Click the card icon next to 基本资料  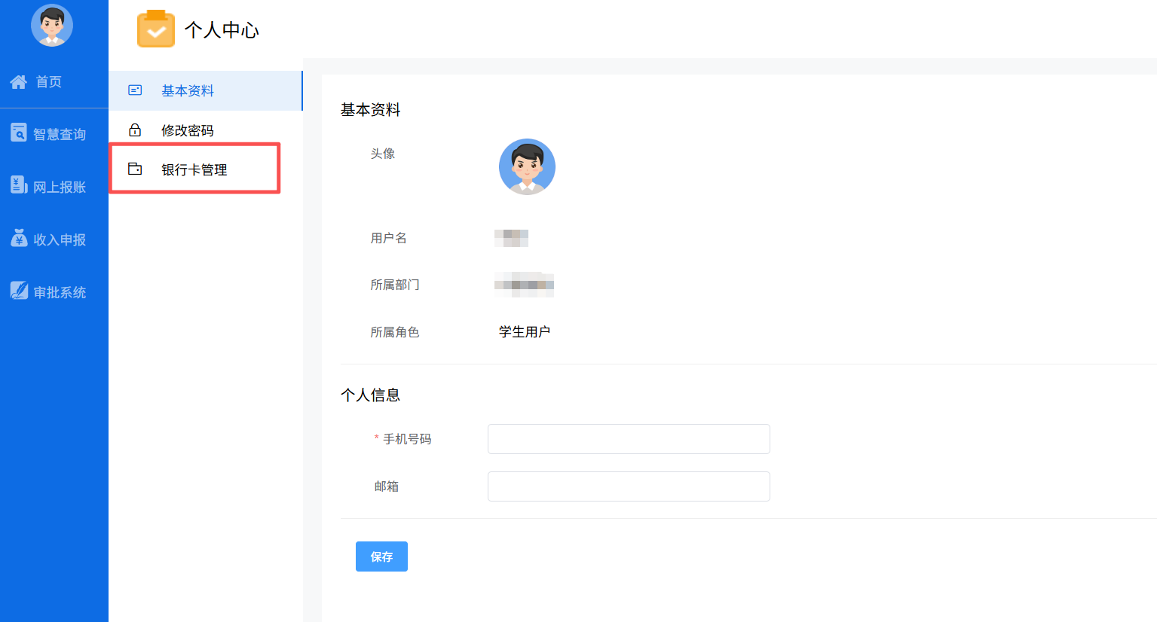pyautogui.click(x=135, y=90)
